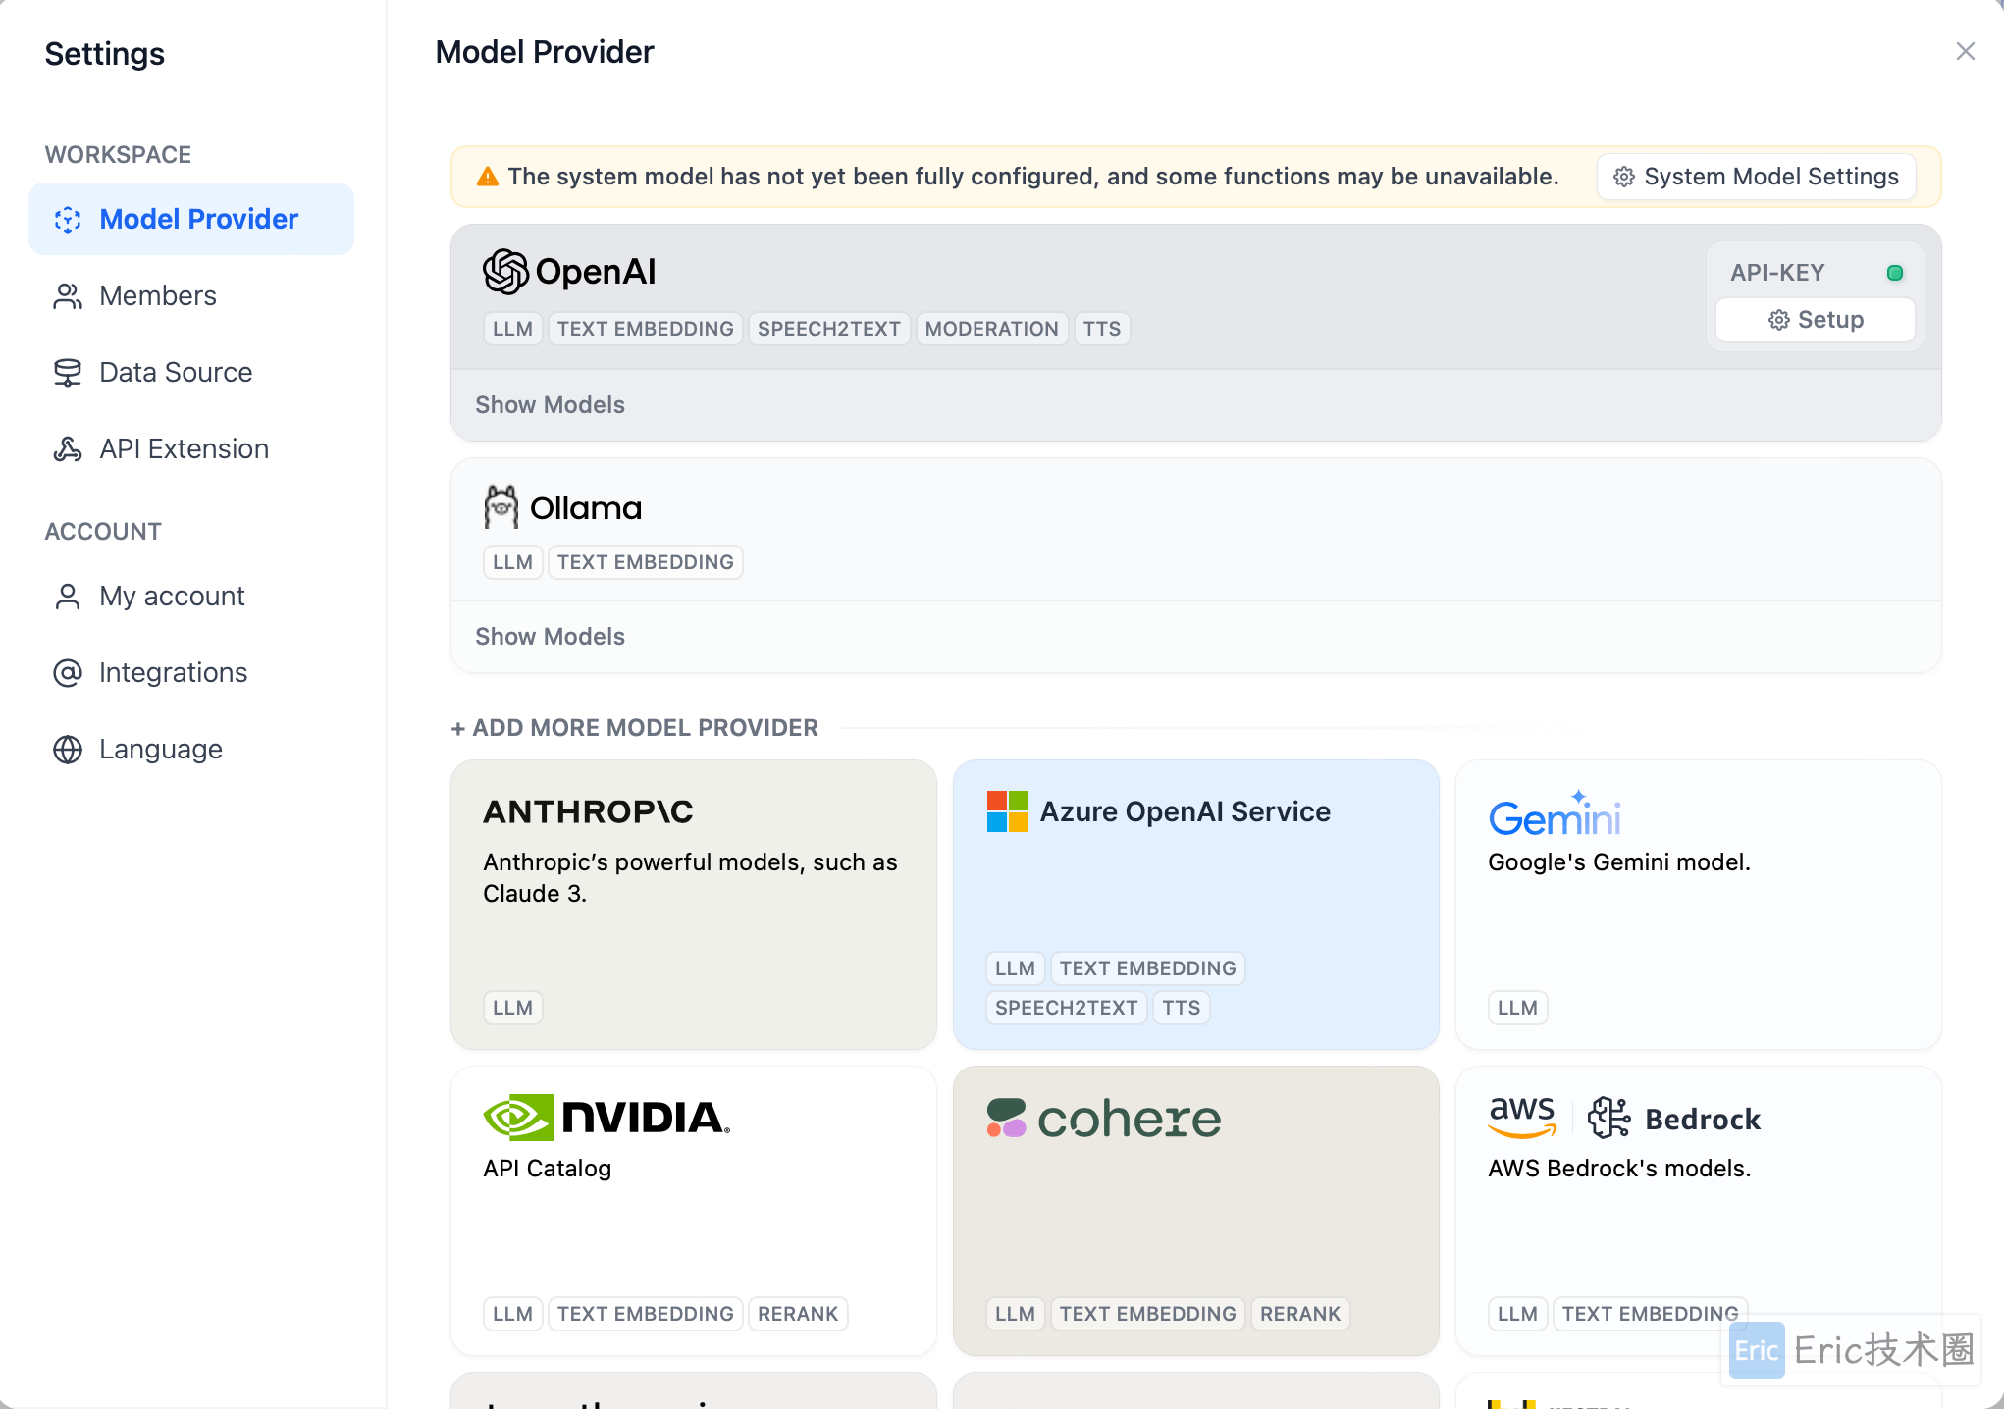
Task: Click 'Google's Gemini model.' description
Action: click(x=1619, y=862)
